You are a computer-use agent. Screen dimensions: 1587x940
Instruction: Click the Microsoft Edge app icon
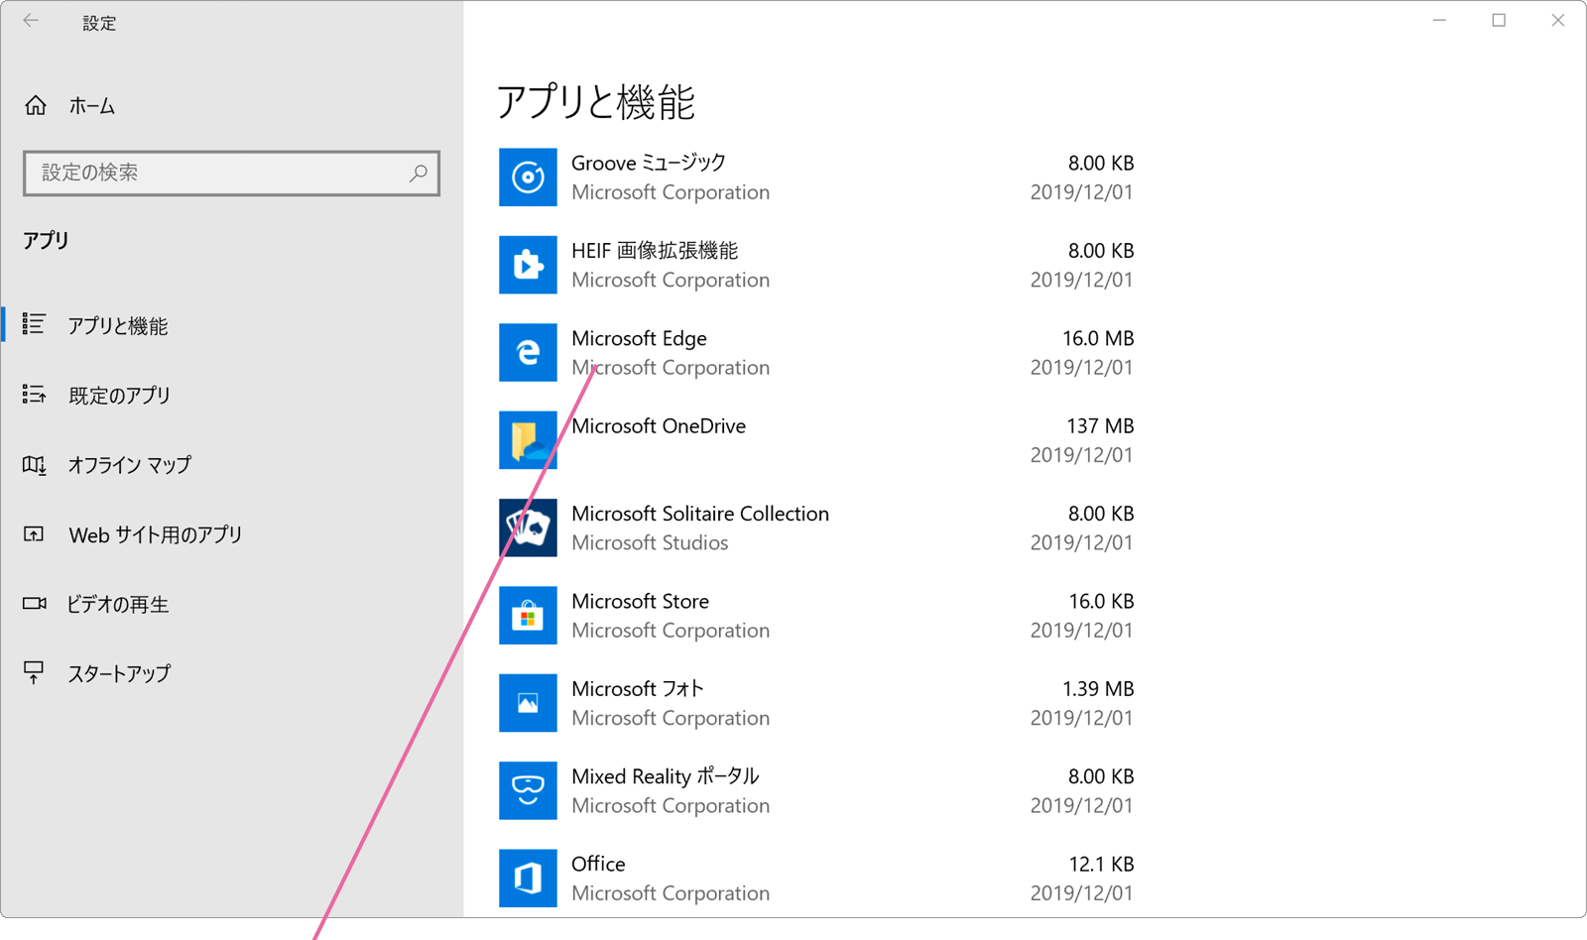tap(528, 353)
